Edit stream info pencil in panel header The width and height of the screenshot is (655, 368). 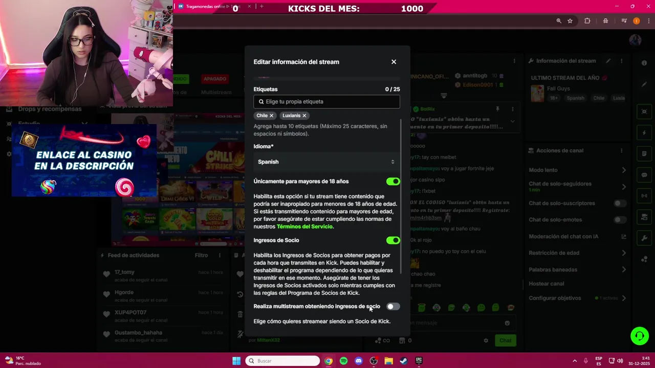[608, 61]
